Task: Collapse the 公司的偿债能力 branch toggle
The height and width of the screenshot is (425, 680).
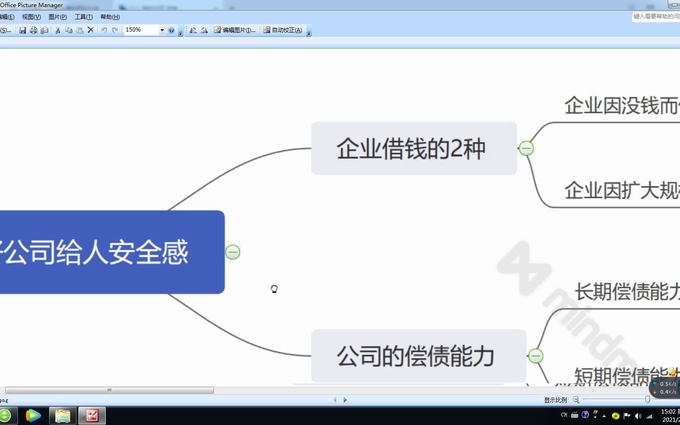Action: click(535, 356)
